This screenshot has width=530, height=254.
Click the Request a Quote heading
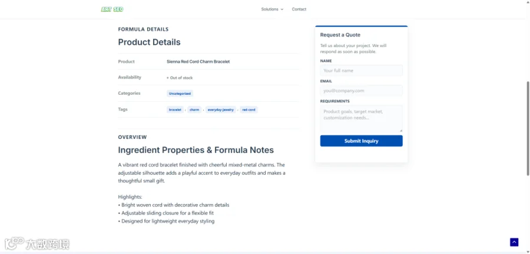click(x=340, y=35)
